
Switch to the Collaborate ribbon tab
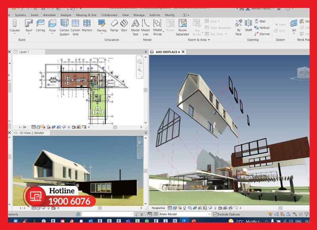109,15
